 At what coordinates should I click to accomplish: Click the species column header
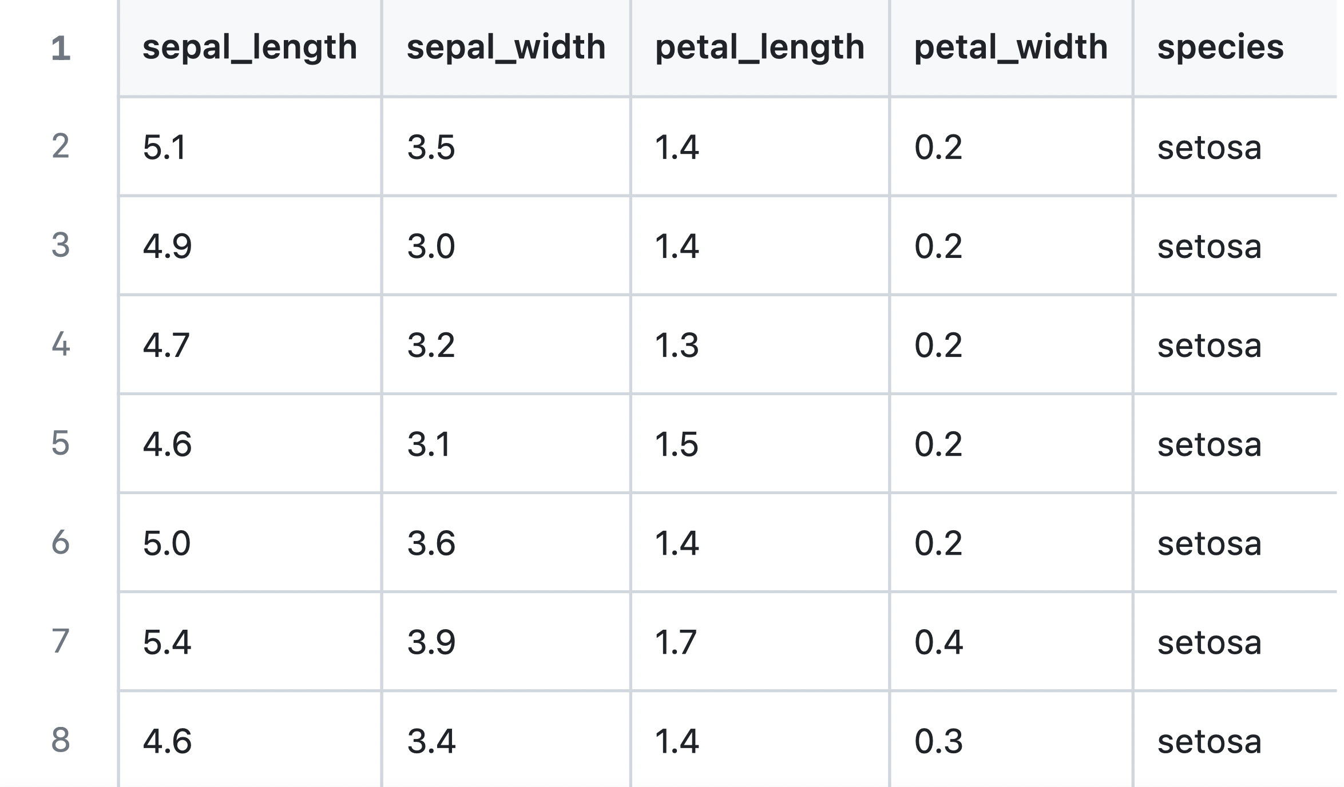click(x=1236, y=47)
